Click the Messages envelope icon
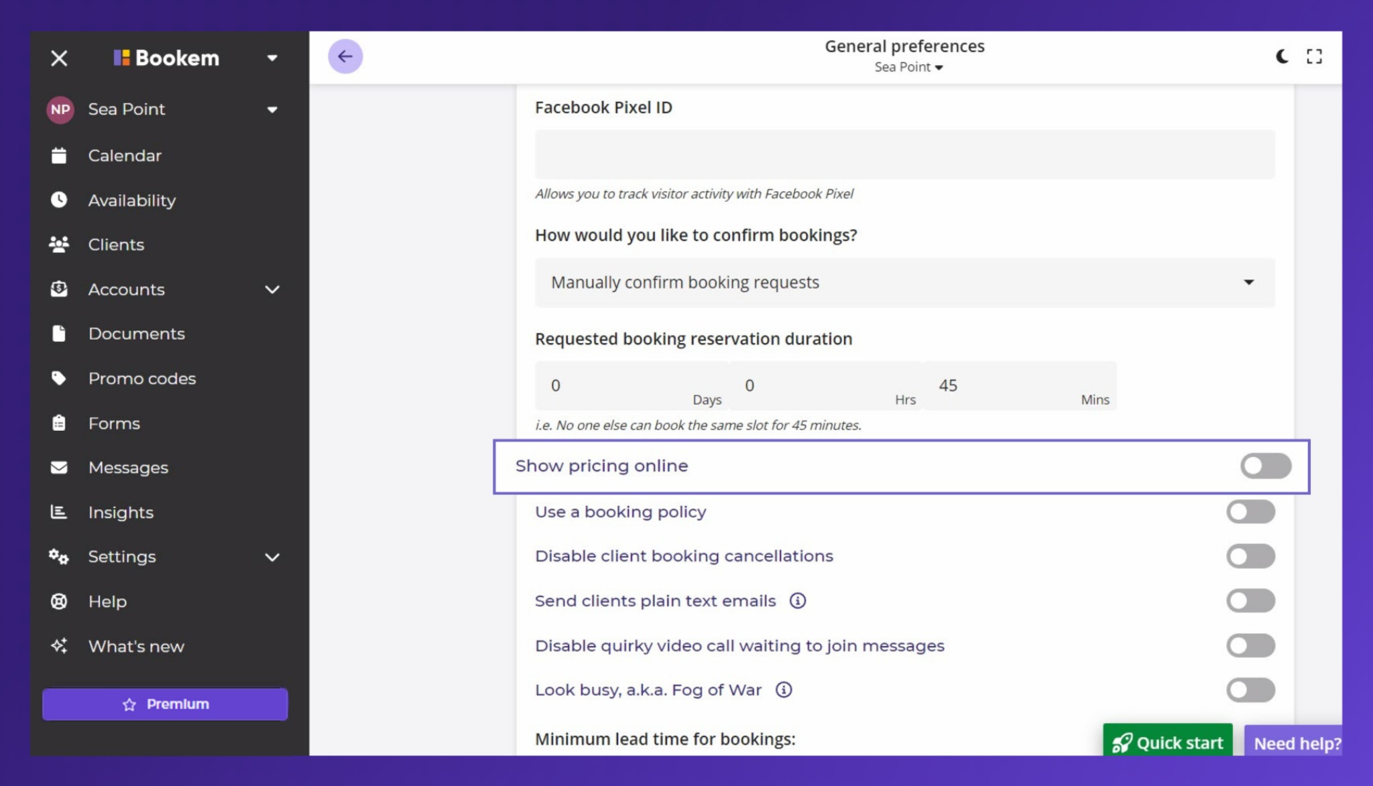Image resolution: width=1373 pixels, height=786 pixels. (x=59, y=468)
